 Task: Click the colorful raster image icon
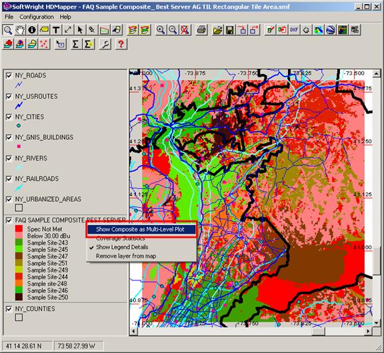(x=319, y=30)
